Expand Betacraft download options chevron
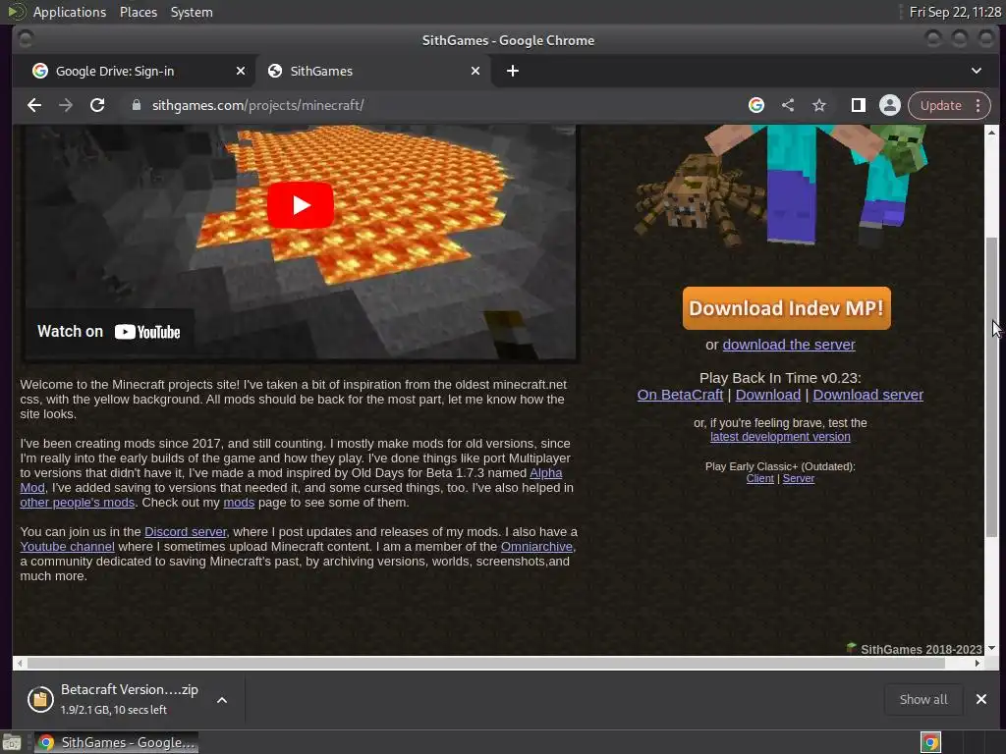Screen dimensions: 1006x754 point(222,700)
